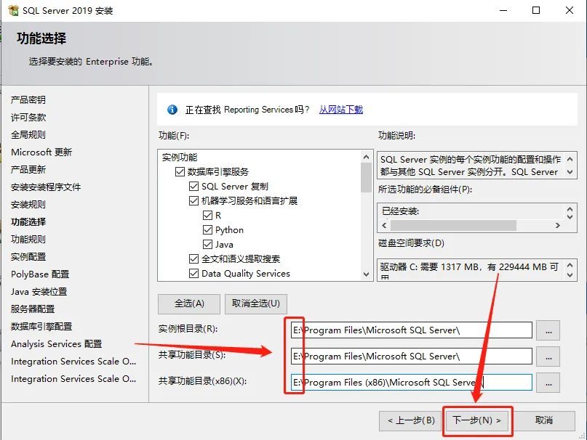This screenshot has width=587, height=440.
Task: Select 全局规则 step in sidebar
Action: [28, 134]
